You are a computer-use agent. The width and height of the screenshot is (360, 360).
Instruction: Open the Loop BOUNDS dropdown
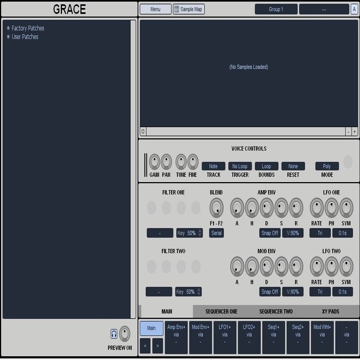267,166
